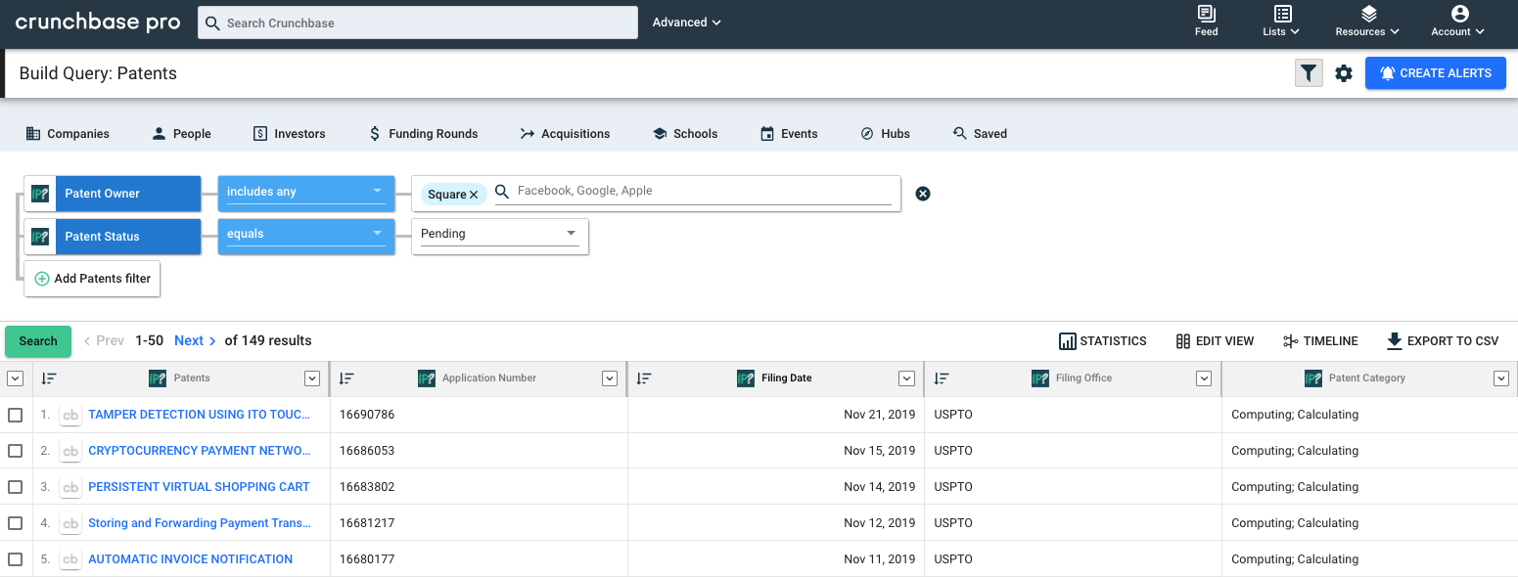Open the TIMELINE view

pyautogui.click(x=1320, y=341)
